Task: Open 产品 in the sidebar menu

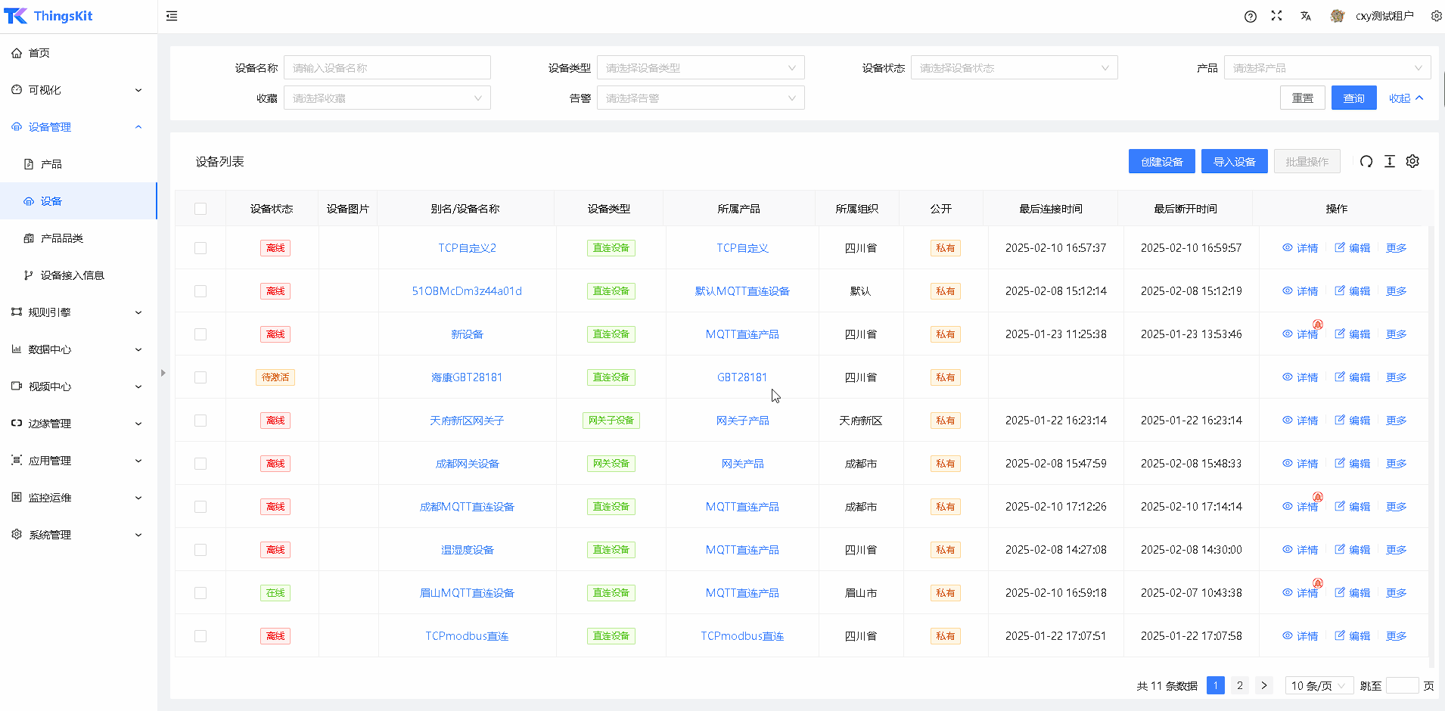Action: (51, 164)
